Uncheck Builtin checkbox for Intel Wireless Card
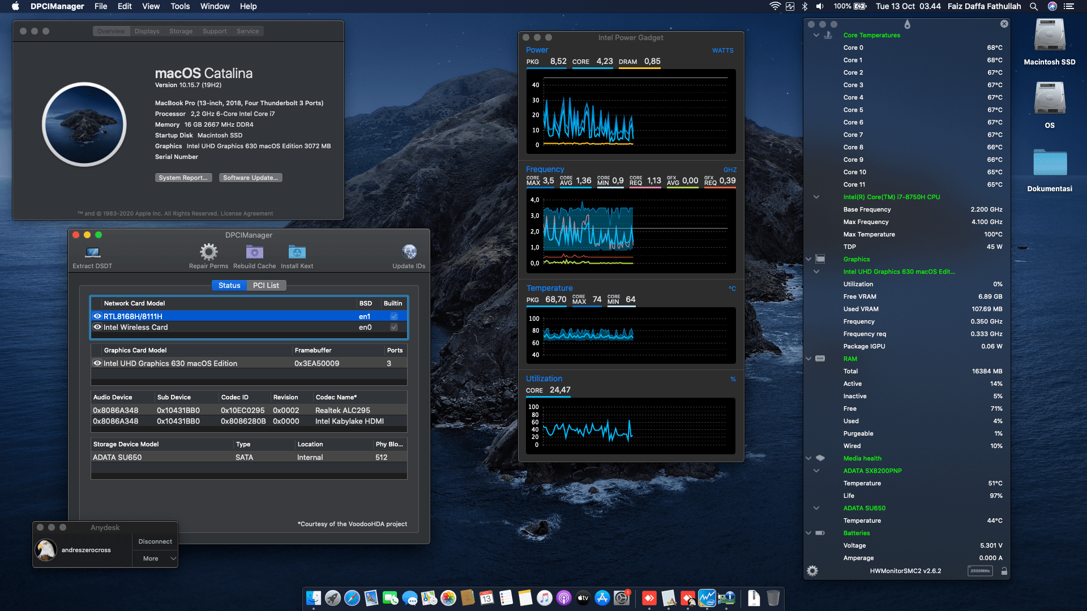The height and width of the screenshot is (611, 1087). click(x=393, y=327)
